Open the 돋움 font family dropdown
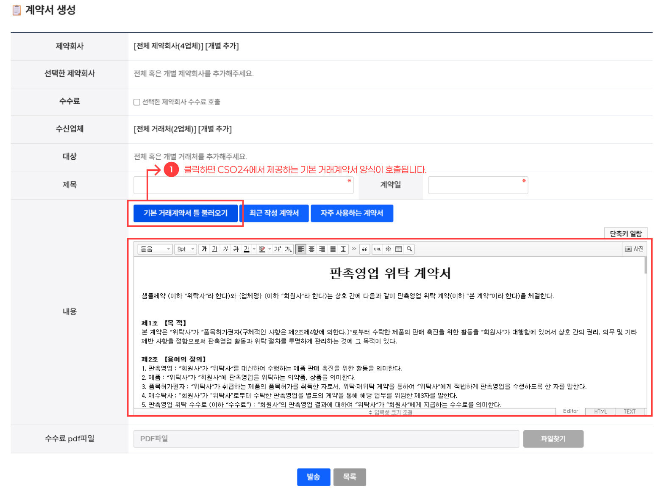 pos(155,249)
